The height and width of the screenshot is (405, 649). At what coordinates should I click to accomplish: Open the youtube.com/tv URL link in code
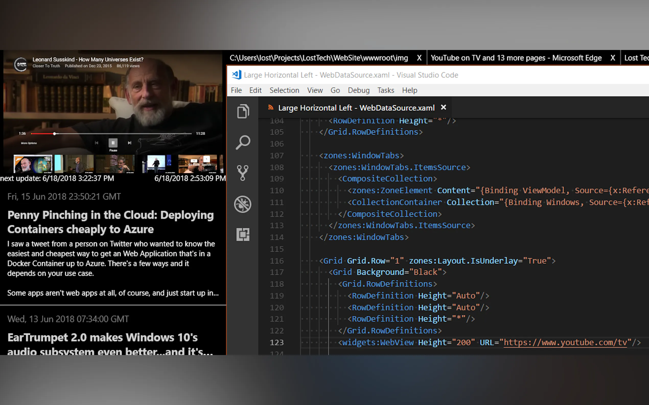[565, 342]
